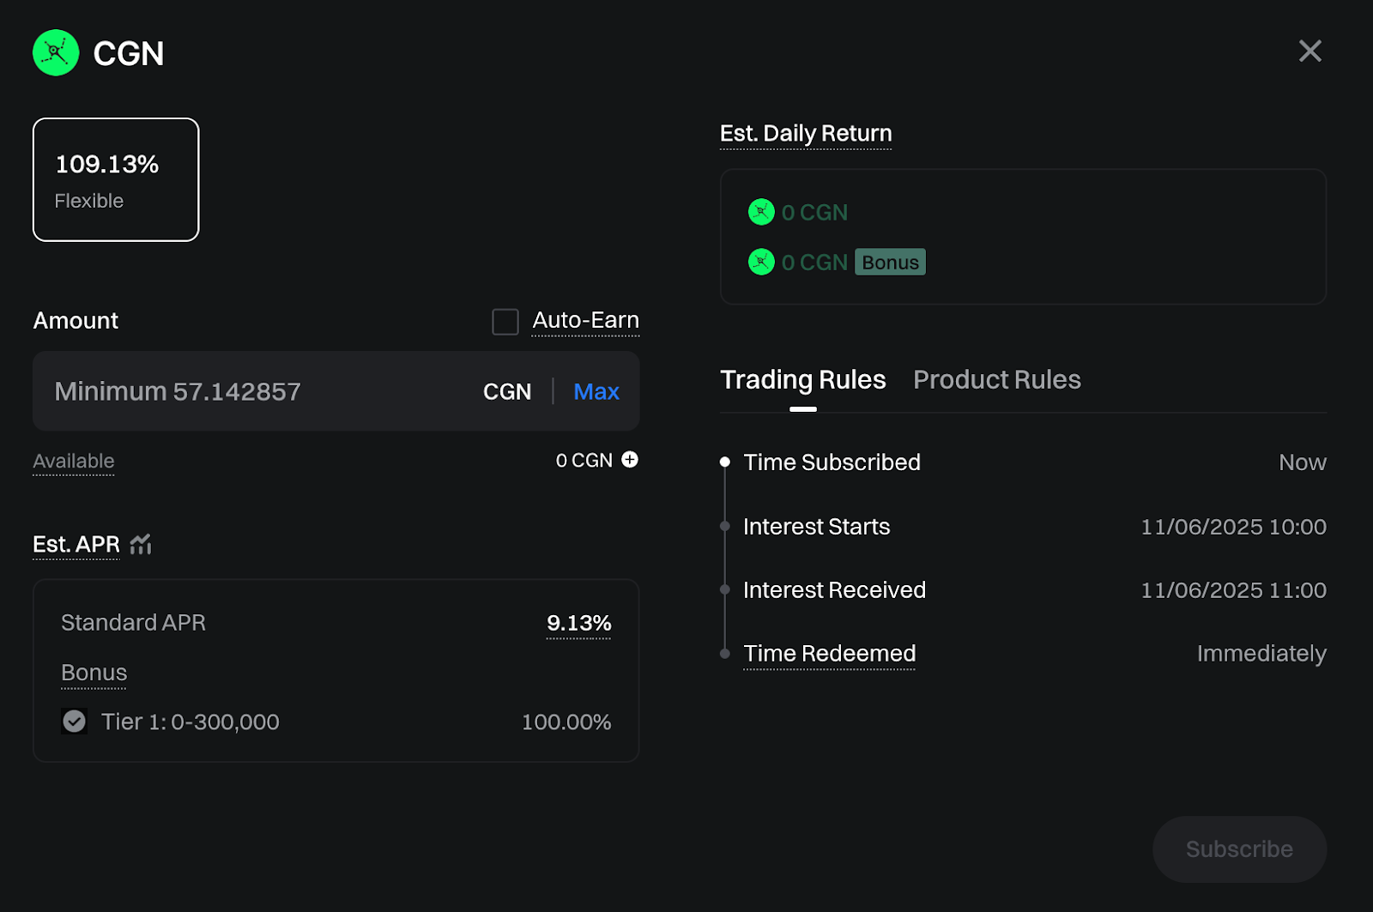Enable the Auto-Earn checkbox
Viewport: 1373px width, 912px height.
(505, 322)
